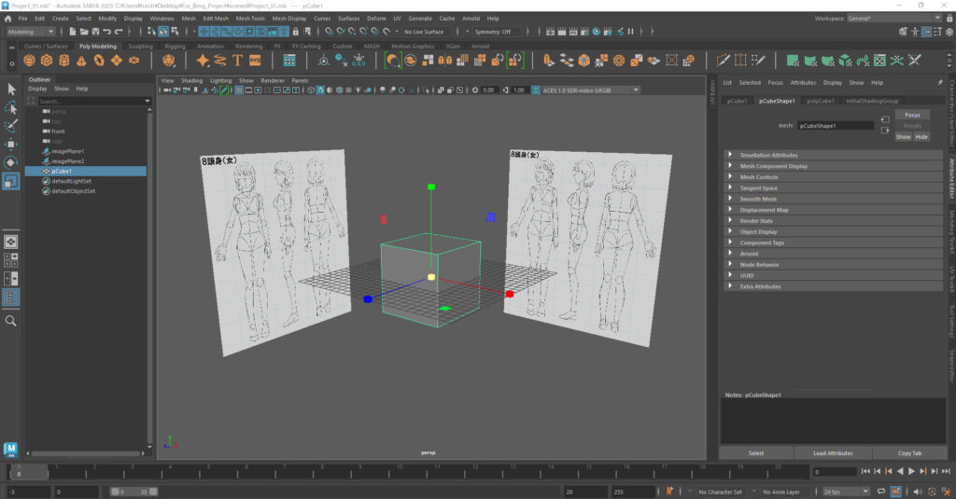This screenshot has width=956, height=499.
Task: Toggle the lock selection padlock icon
Action: [x=296, y=32]
